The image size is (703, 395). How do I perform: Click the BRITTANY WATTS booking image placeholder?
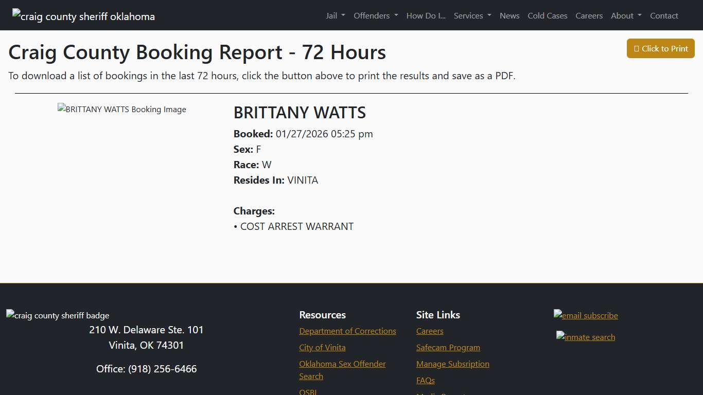121,109
